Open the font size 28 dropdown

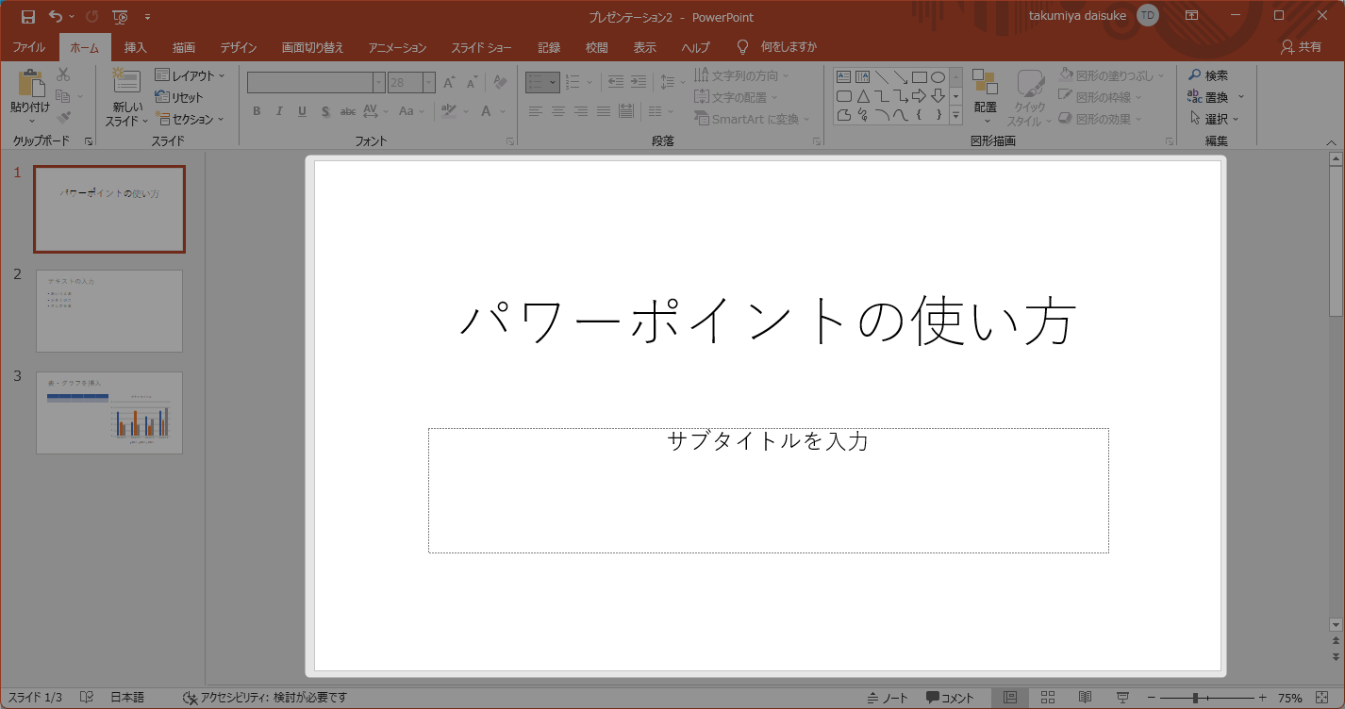click(x=429, y=83)
